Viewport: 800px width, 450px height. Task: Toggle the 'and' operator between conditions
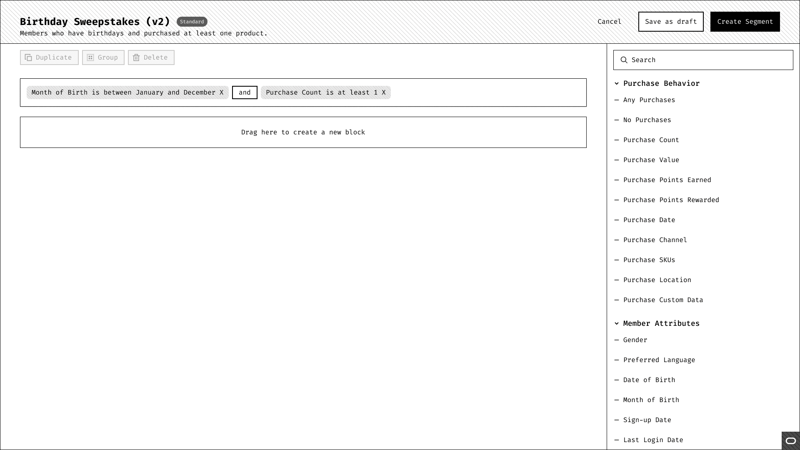(245, 92)
